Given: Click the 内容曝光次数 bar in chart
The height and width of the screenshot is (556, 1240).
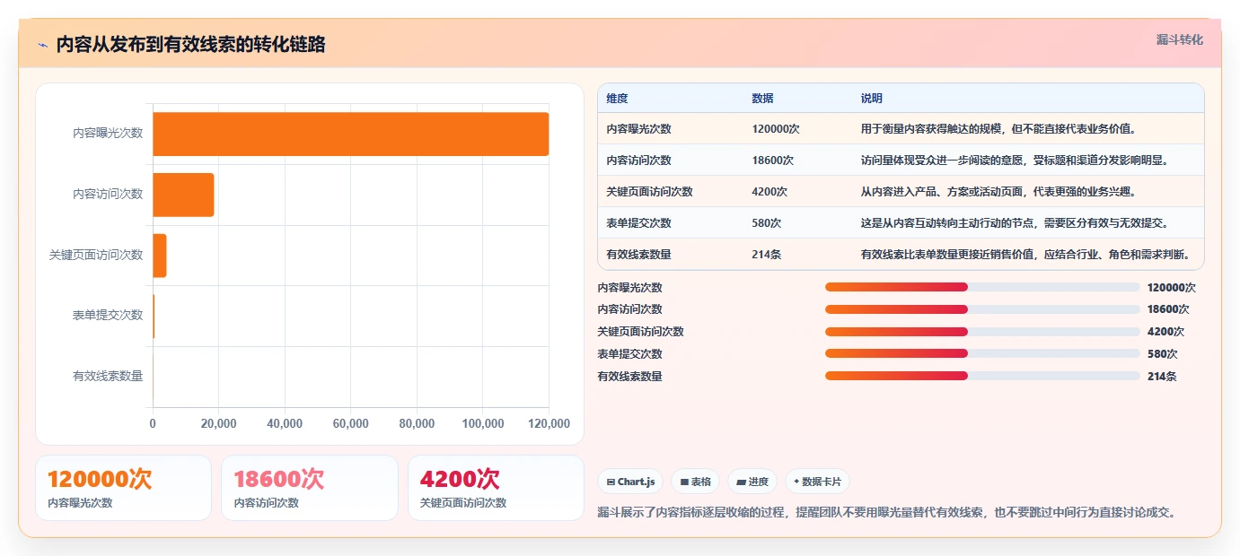Looking at the screenshot, I should pos(350,134).
